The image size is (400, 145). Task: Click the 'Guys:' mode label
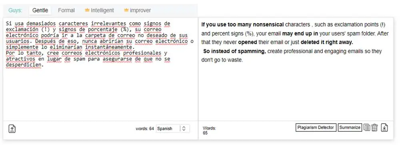click(15, 10)
